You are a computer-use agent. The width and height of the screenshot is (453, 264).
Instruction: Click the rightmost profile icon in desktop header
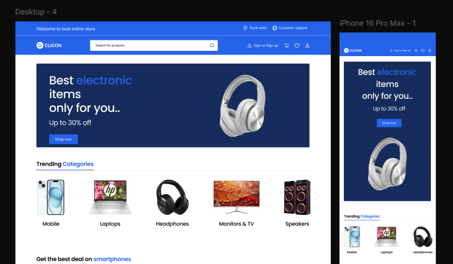coord(308,45)
